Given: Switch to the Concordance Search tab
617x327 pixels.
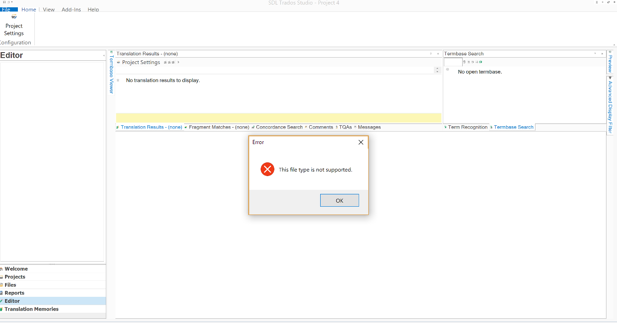Looking at the screenshot, I should point(279,127).
